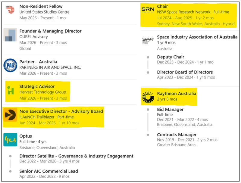This screenshot has width=241, height=183.
Task: Select the Bid Manager role
Action: point(170,110)
